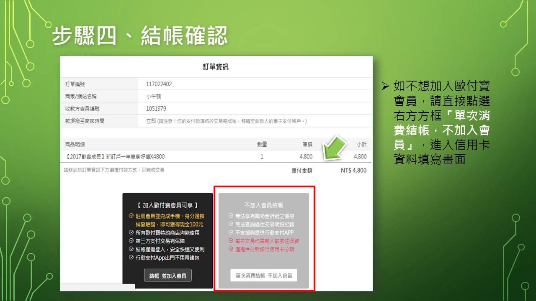Click the 款項撥至商家時間 label
536x301 pixels.
[85, 121]
